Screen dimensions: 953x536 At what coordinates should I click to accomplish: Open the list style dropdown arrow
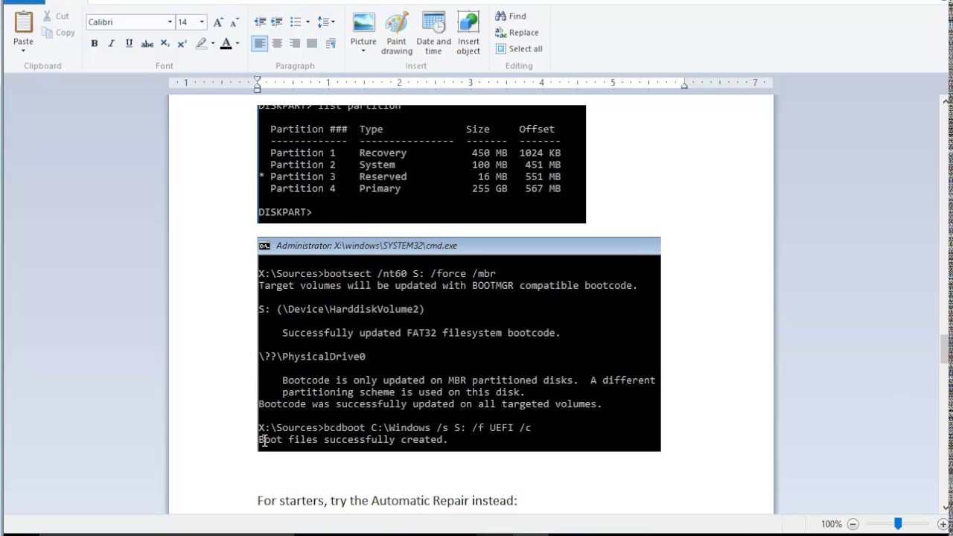pyautogui.click(x=307, y=22)
